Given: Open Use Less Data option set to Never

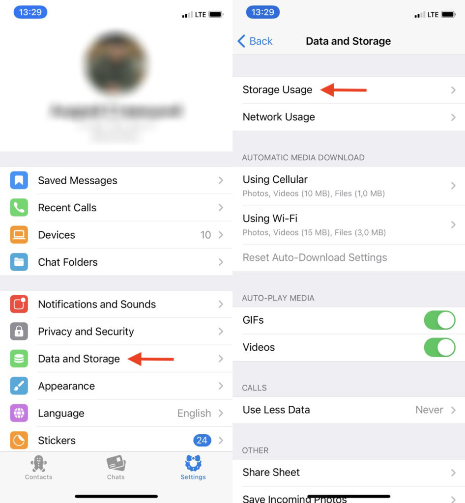Looking at the screenshot, I should point(349,410).
